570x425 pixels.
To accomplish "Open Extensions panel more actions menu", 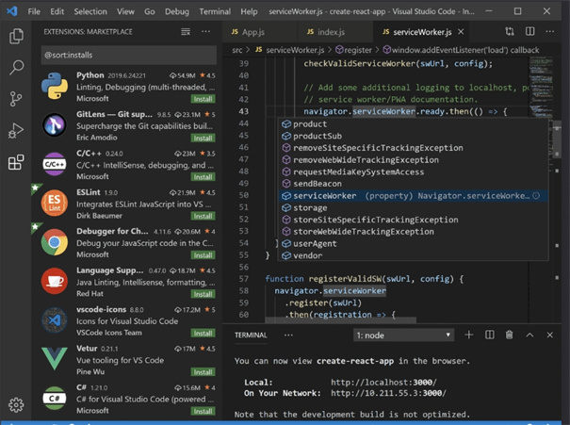I will (x=205, y=32).
